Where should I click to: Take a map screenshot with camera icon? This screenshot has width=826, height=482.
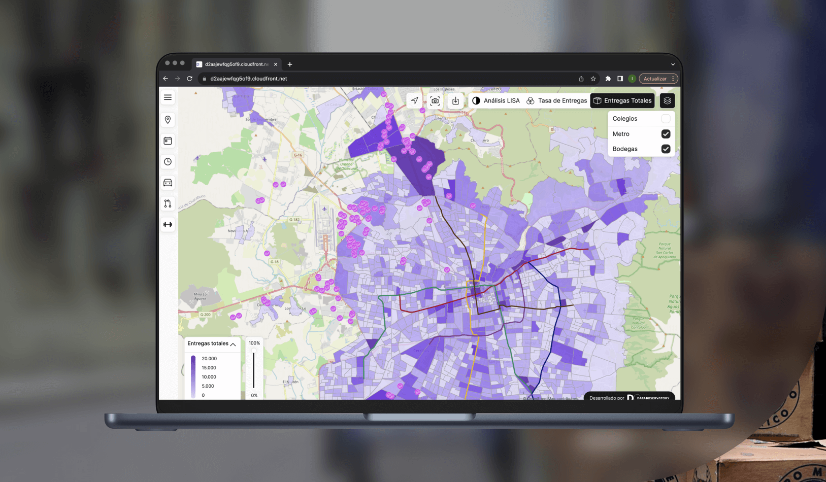[x=435, y=101]
